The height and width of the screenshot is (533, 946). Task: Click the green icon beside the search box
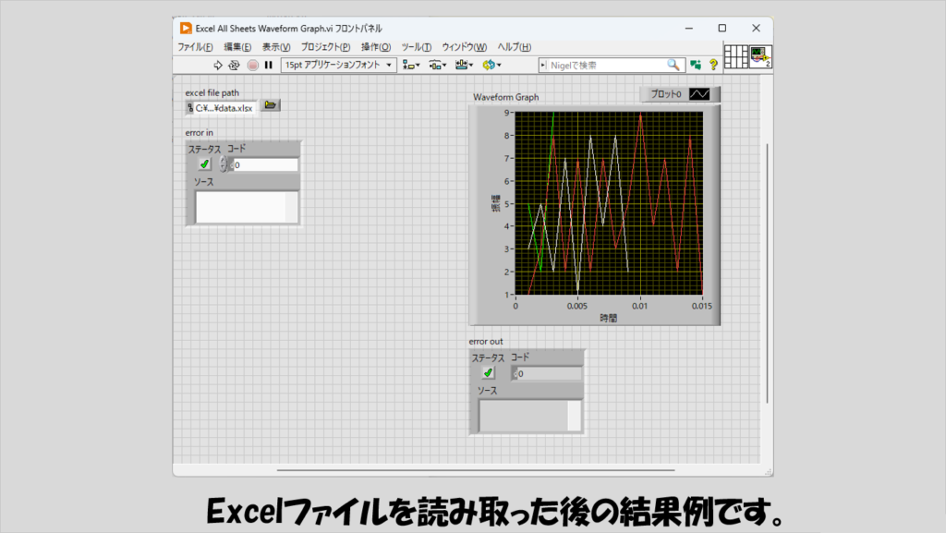[696, 65]
